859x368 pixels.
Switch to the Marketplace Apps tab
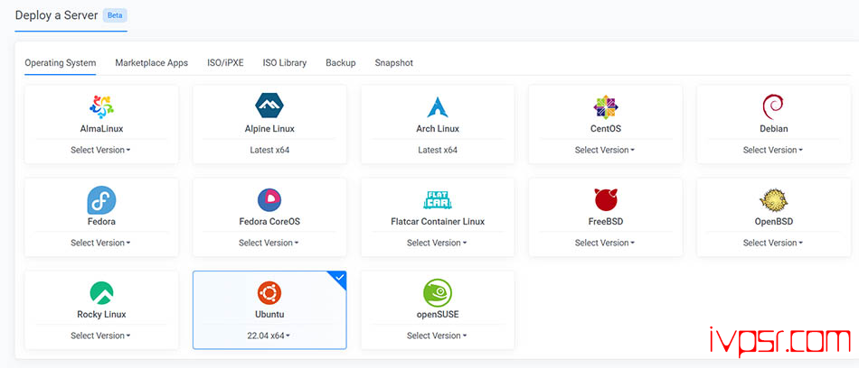tap(152, 63)
